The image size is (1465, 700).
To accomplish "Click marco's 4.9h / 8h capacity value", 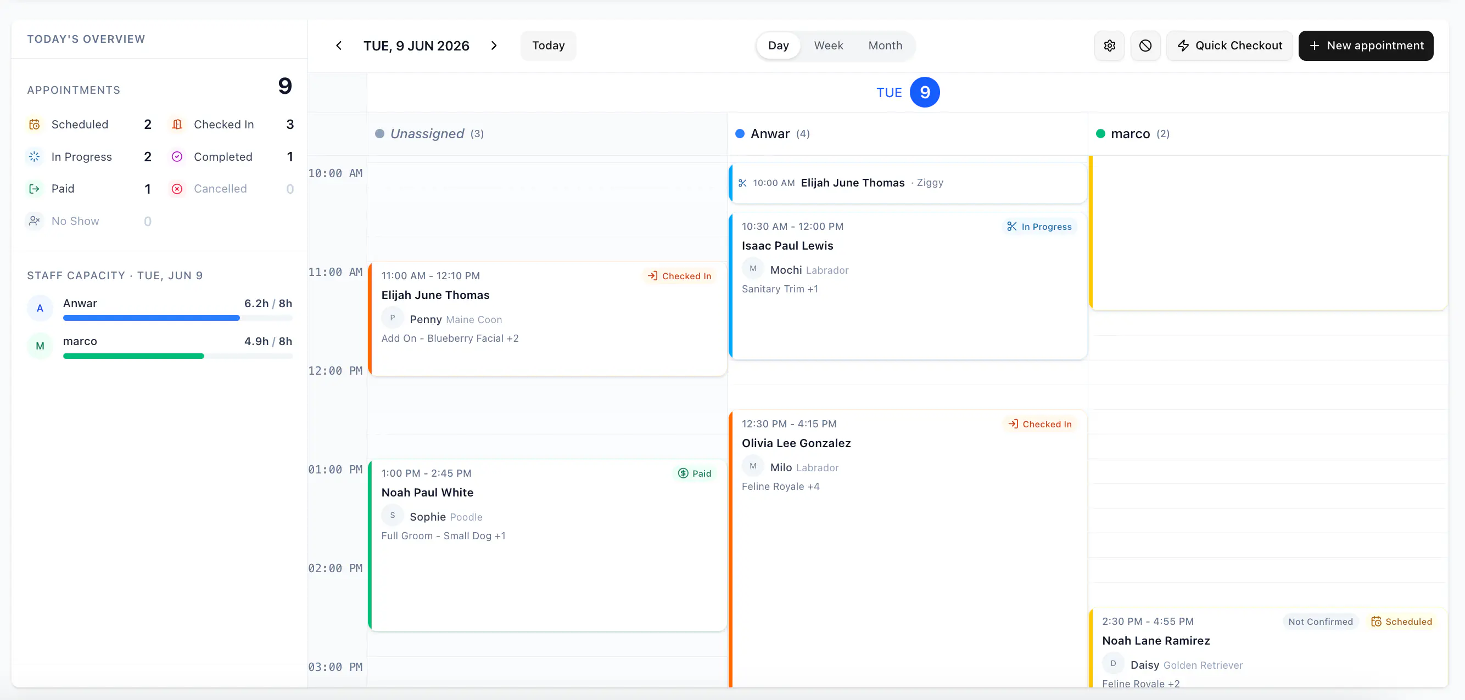I will click(x=268, y=341).
